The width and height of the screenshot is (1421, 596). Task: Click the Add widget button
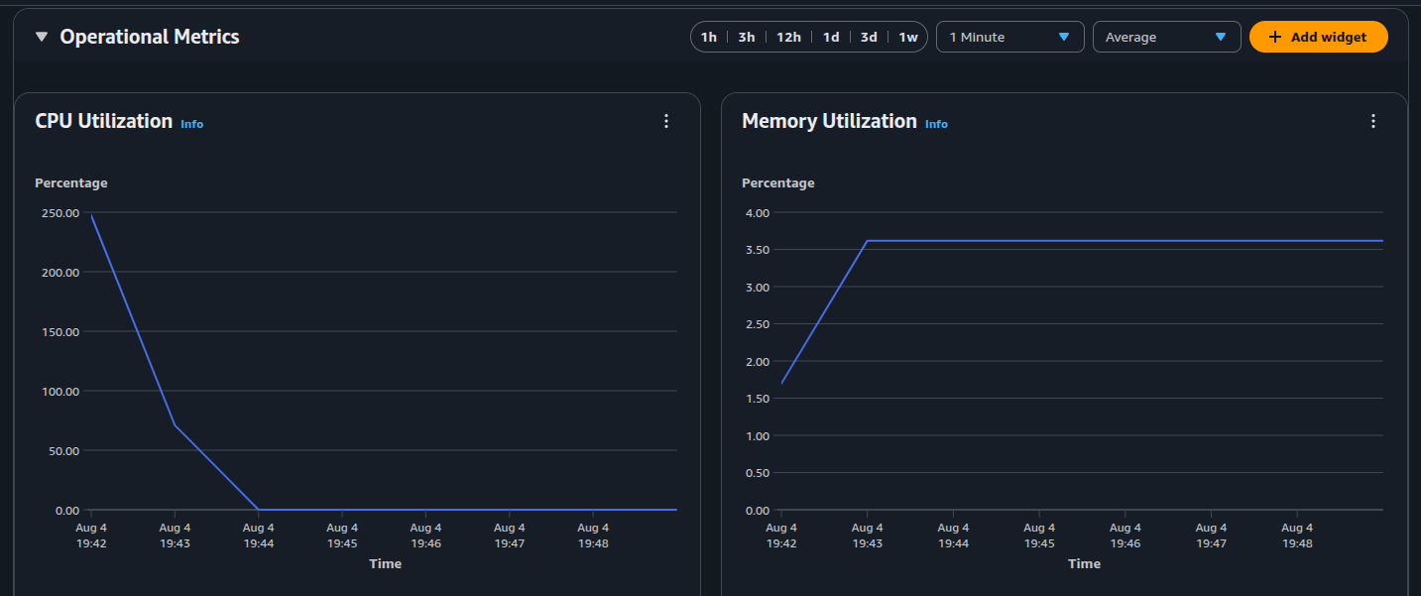pyautogui.click(x=1318, y=37)
